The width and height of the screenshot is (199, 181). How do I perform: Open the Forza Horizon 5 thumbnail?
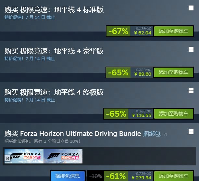point(24,156)
